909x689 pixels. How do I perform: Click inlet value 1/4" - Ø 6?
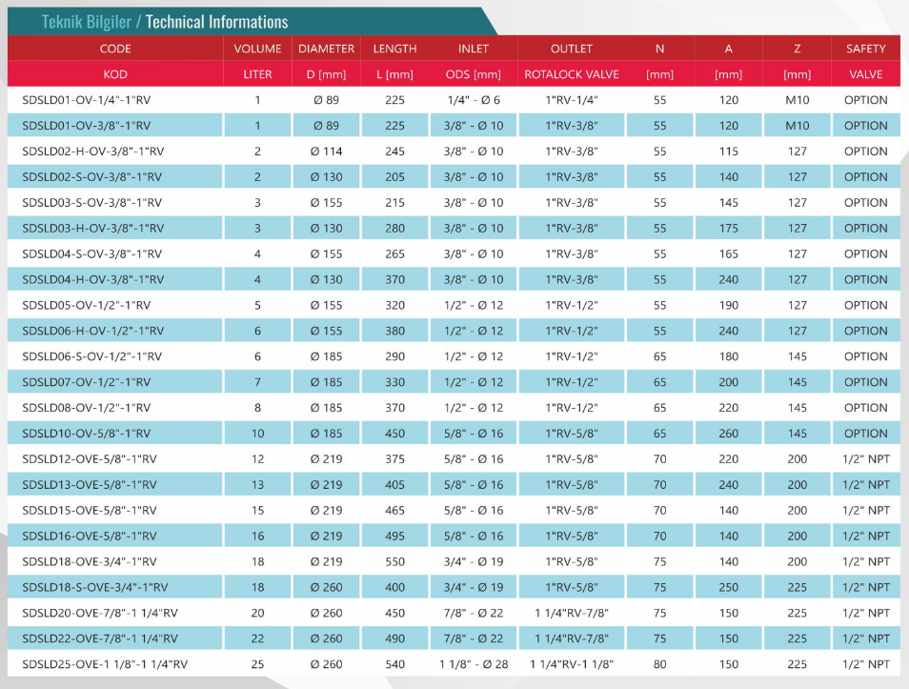click(x=474, y=100)
